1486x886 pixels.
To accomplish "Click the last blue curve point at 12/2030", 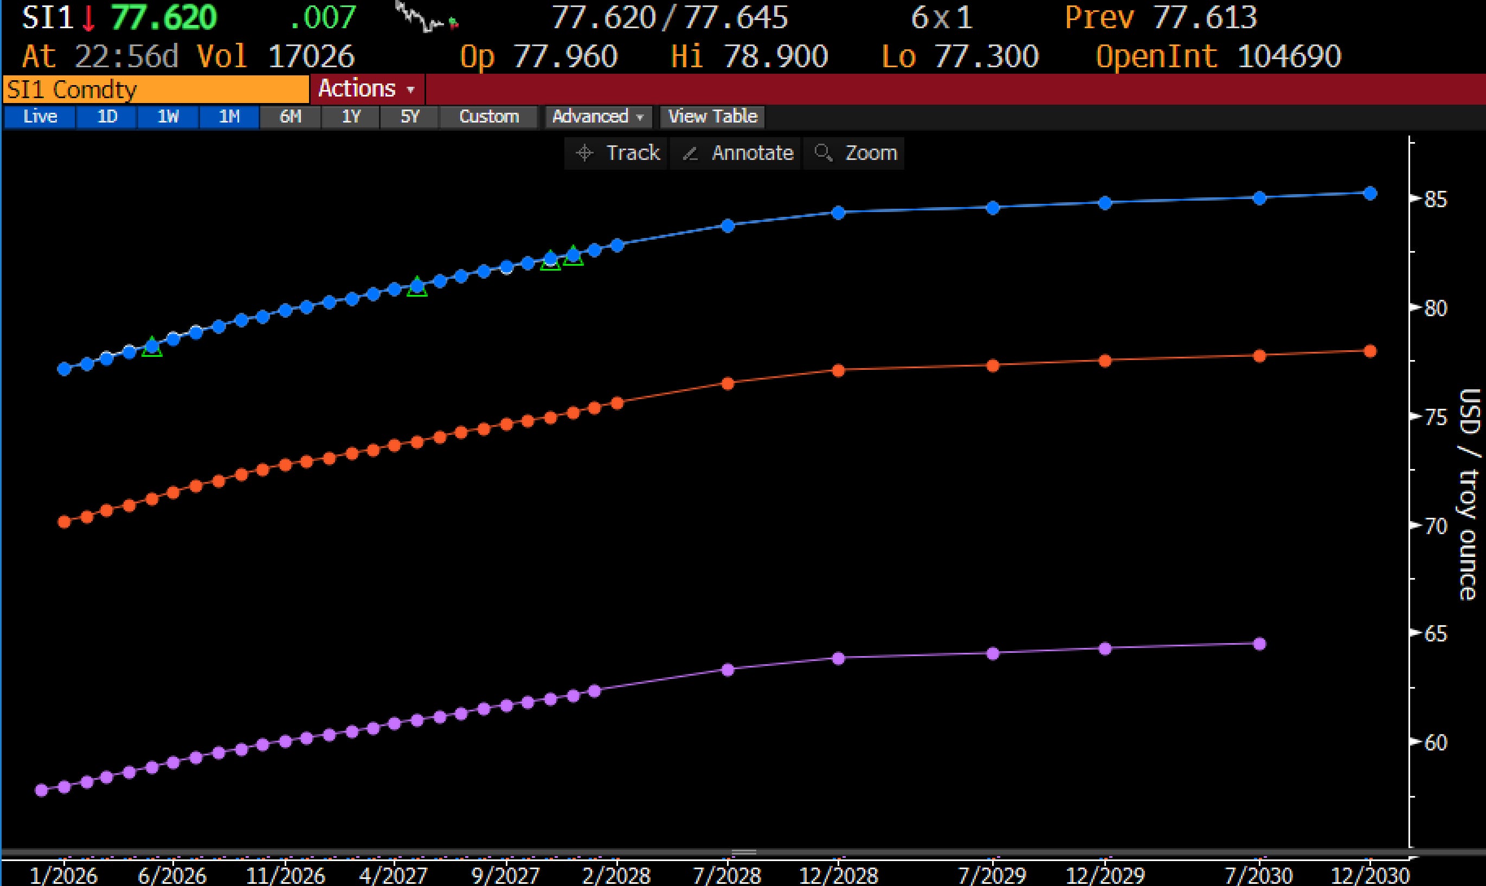I will [1370, 194].
